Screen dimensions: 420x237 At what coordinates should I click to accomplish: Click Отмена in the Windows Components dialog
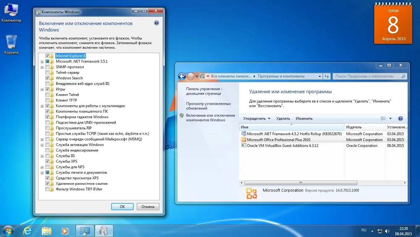148,206
